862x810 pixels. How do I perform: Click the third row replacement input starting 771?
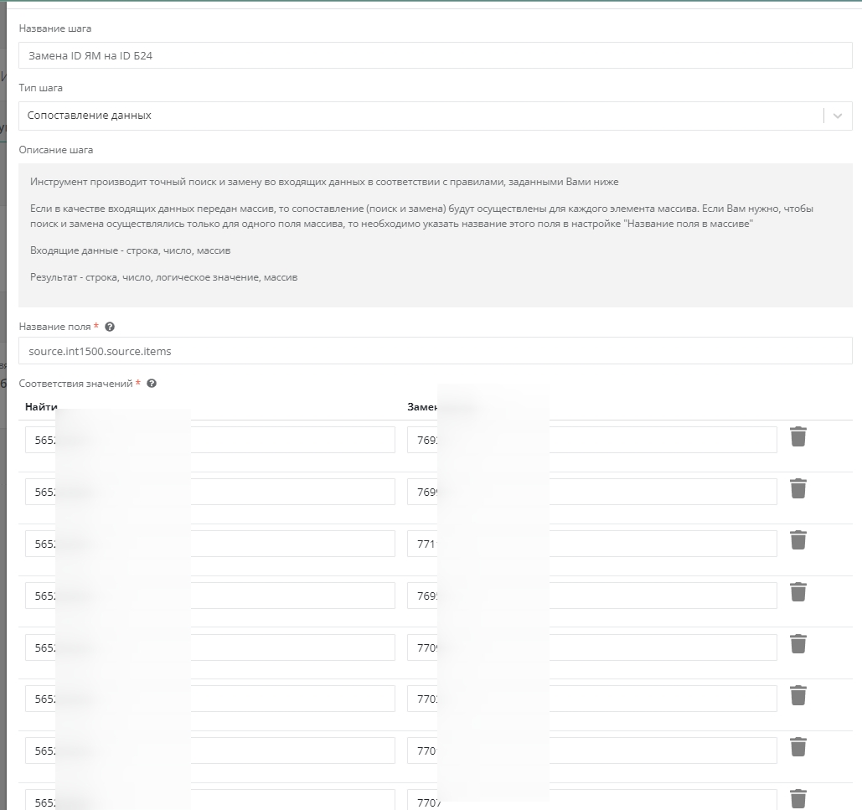[x=591, y=544]
